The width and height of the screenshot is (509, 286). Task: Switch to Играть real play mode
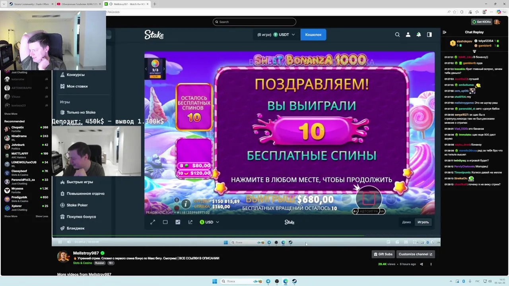pos(423,222)
